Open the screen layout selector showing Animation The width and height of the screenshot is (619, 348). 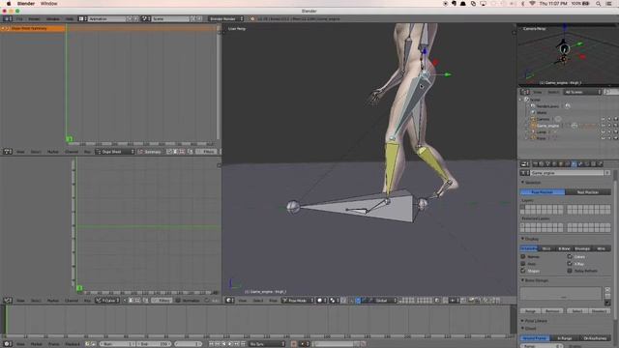(x=107, y=19)
